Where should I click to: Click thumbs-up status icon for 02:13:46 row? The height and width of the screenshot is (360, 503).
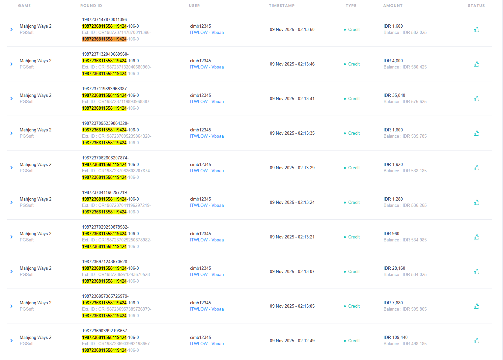coord(476,64)
